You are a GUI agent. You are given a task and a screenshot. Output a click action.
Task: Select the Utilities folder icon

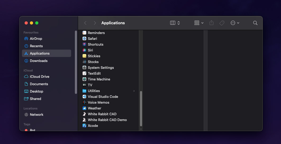point(84,91)
